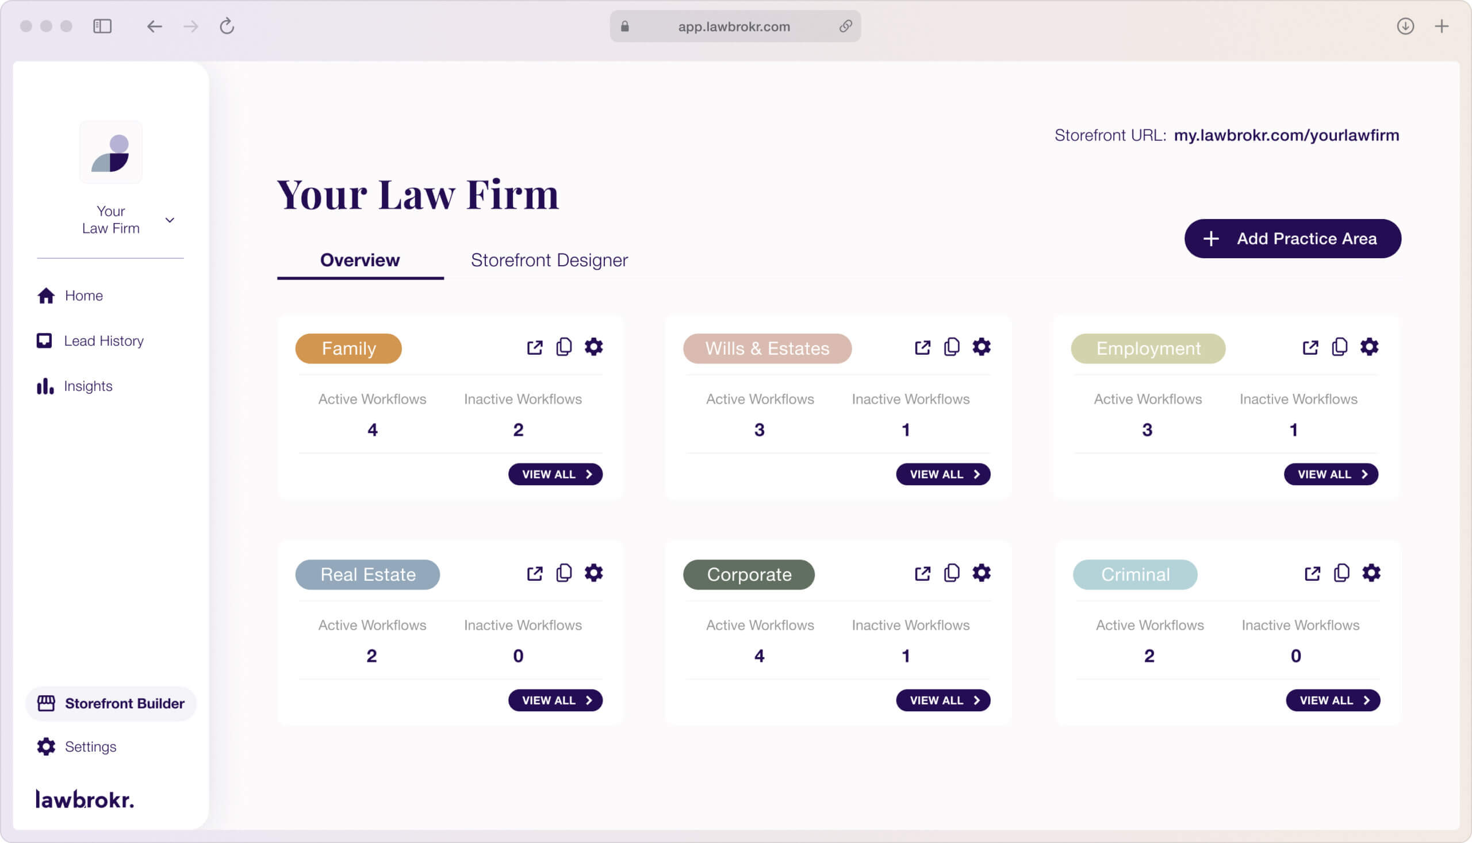This screenshot has width=1472, height=843.
Task: Expand the Your Law Firm dropdown
Action: point(170,220)
